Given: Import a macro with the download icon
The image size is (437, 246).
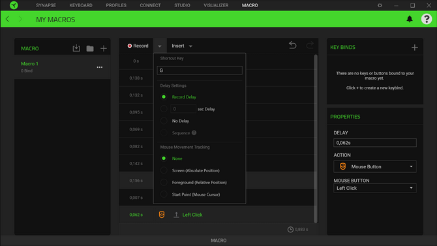Looking at the screenshot, I should tap(76, 48).
